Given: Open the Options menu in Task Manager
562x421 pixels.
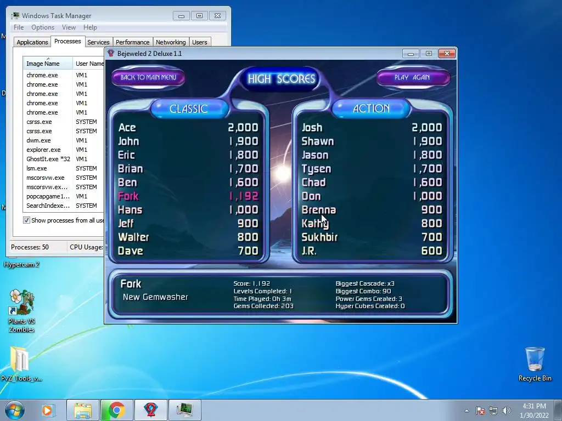Looking at the screenshot, I should click(x=43, y=27).
